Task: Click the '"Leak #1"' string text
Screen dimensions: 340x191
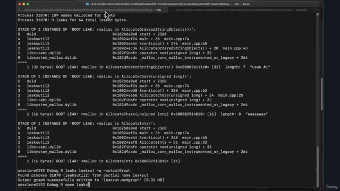Action: 260,67
